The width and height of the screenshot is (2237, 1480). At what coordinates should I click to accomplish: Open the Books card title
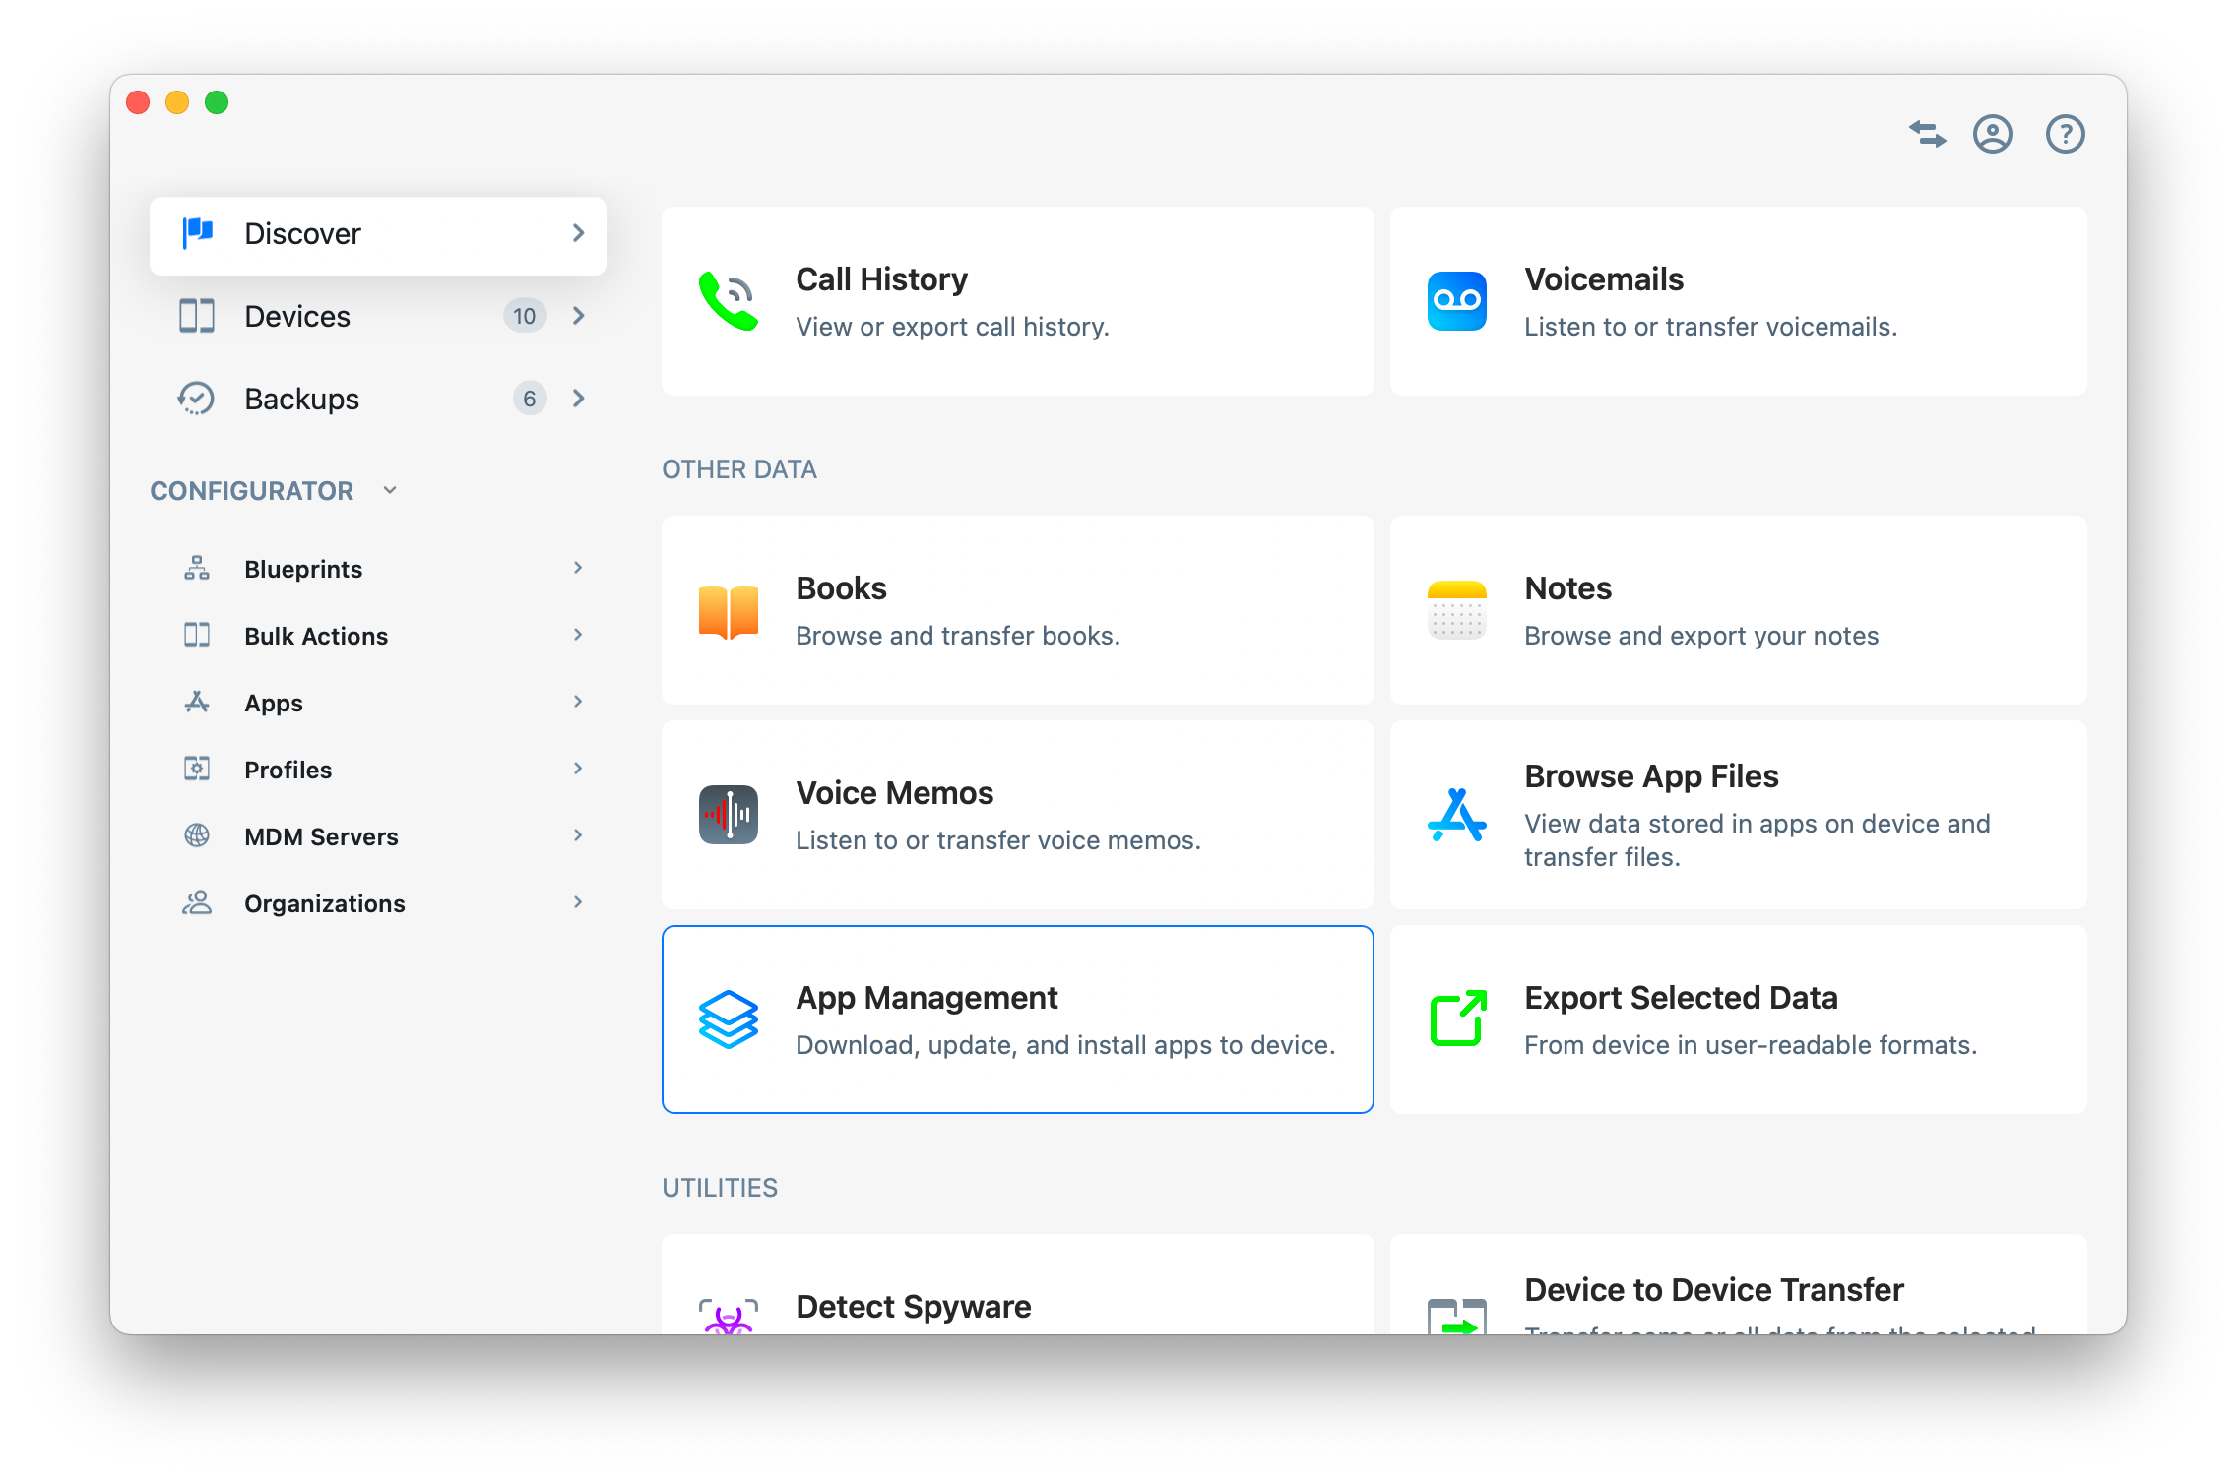(x=841, y=588)
